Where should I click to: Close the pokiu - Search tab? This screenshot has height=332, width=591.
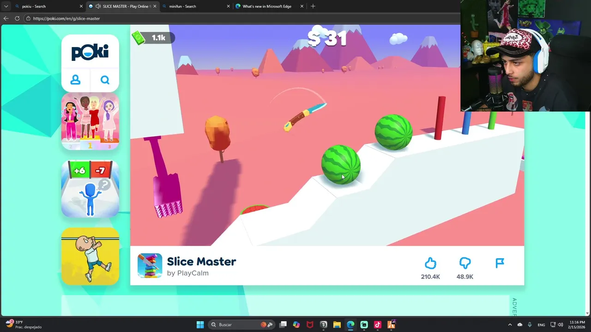point(81,6)
